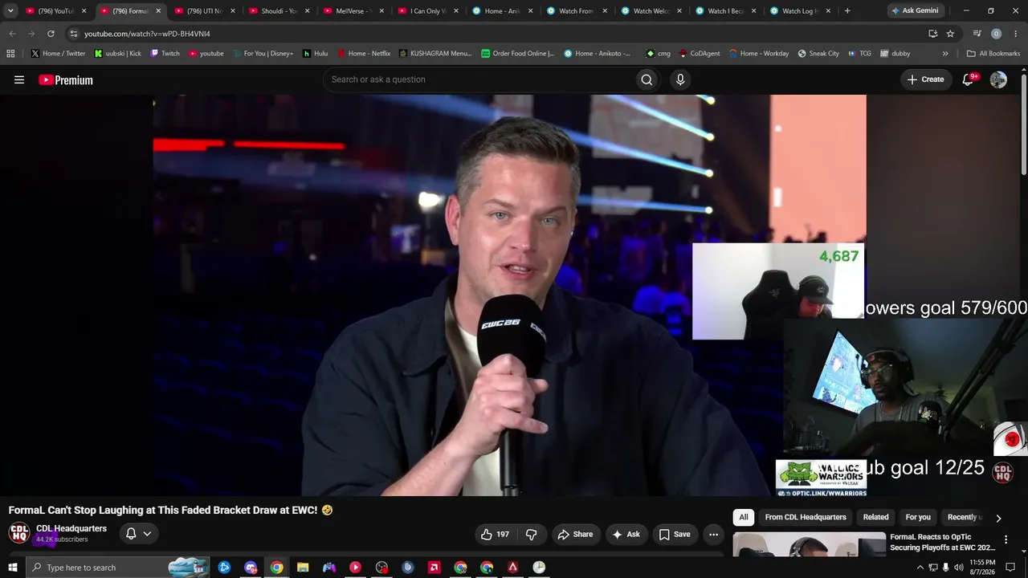Screen dimensions: 1028x578
Task: Open the Home - Netflix bookmark
Action: tap(363, 54)
